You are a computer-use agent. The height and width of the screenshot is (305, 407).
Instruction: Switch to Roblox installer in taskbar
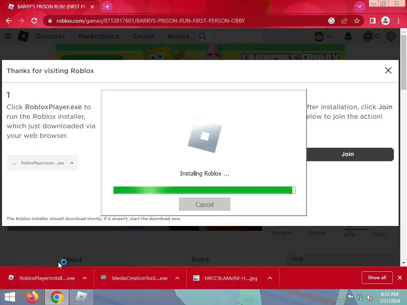[x=81, y=297]
